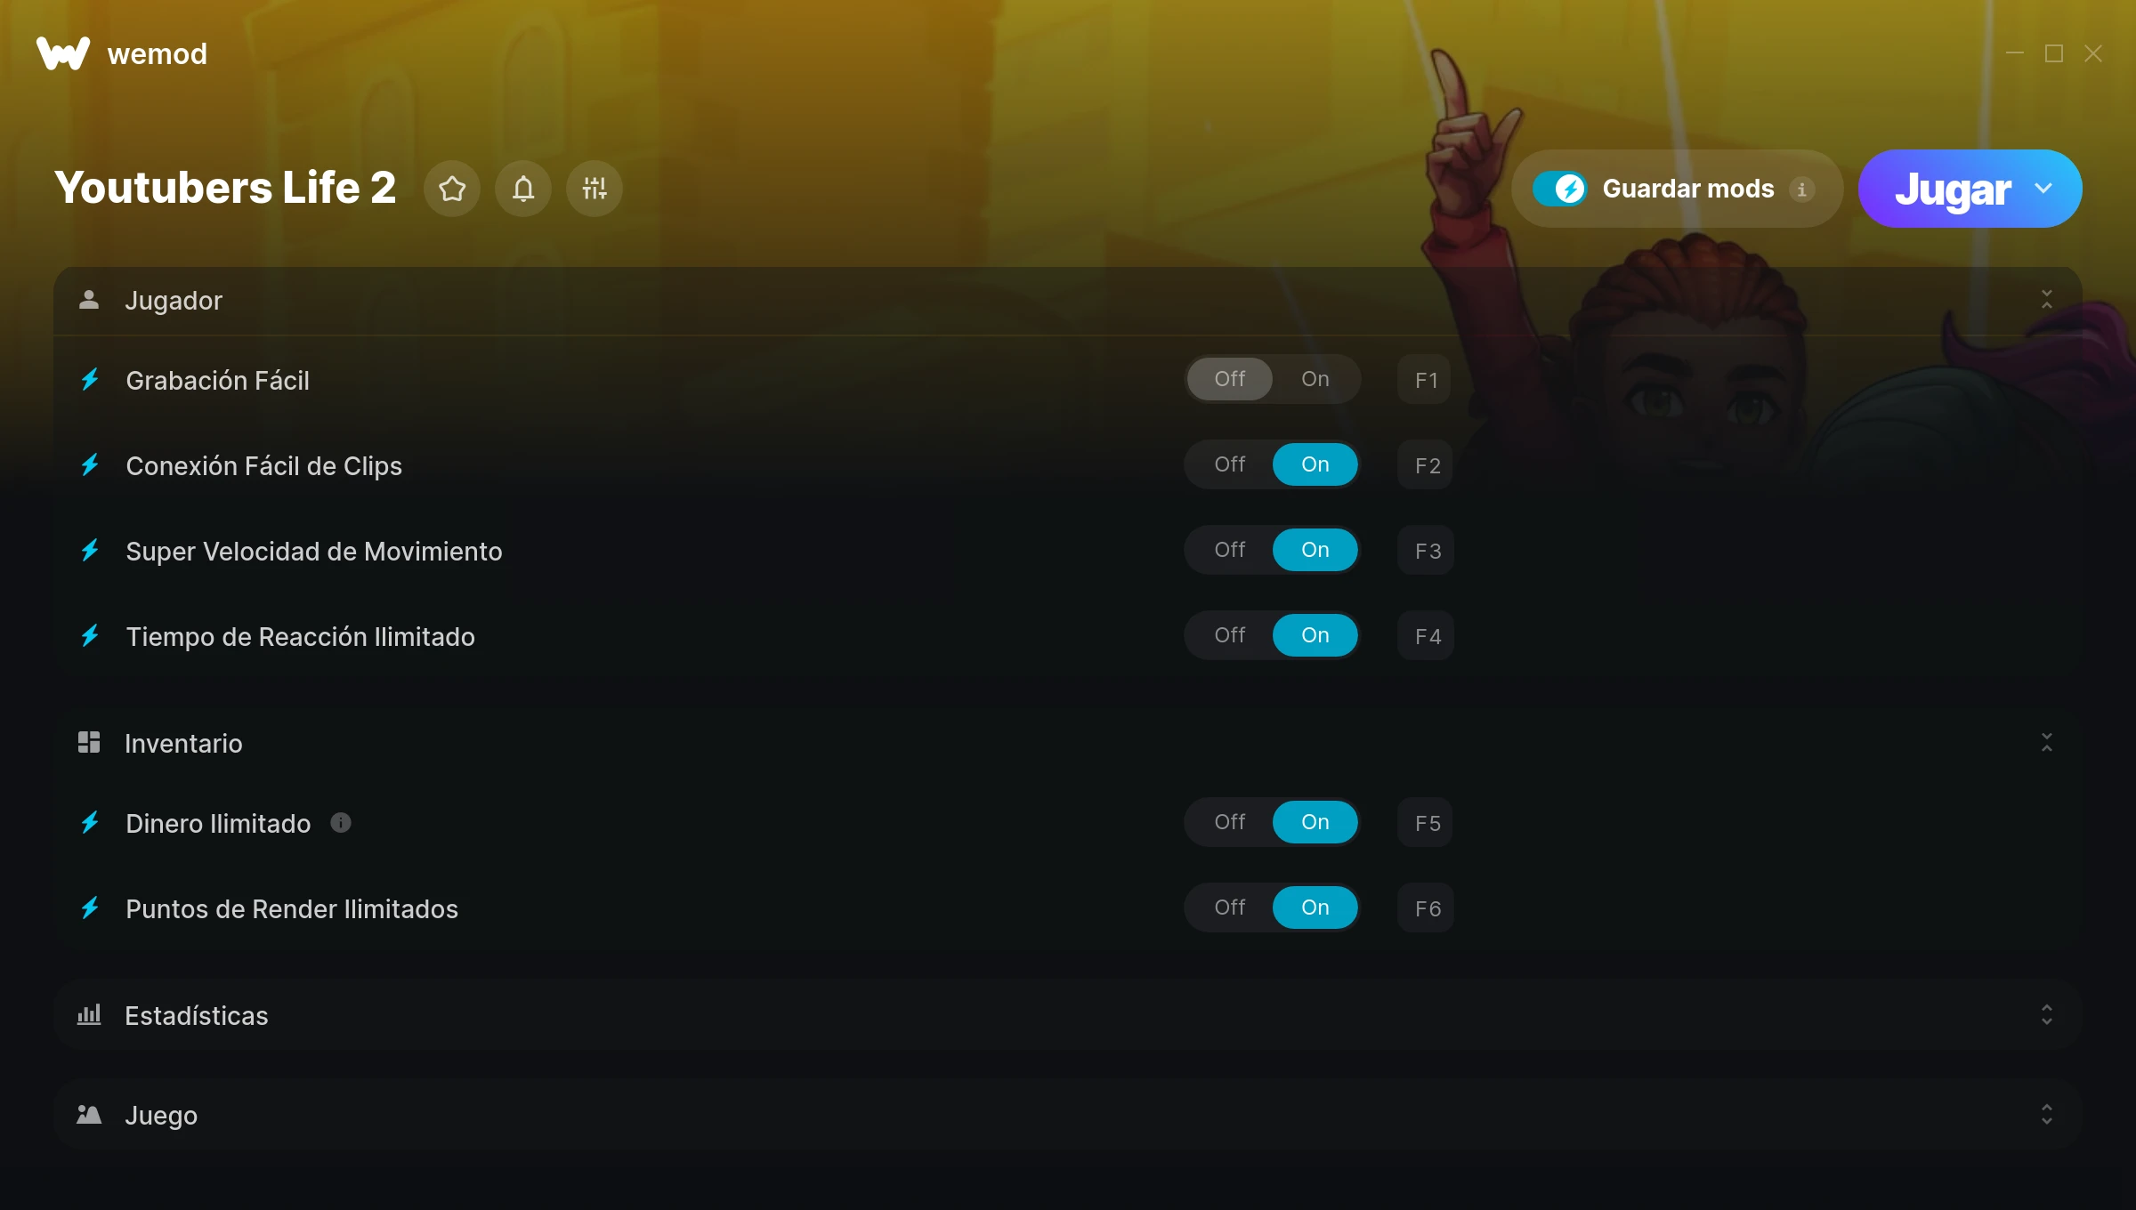Disable Puntos de Render Ilimitados
This screenshot has height=1210, width=2136.
point(1230,907)
